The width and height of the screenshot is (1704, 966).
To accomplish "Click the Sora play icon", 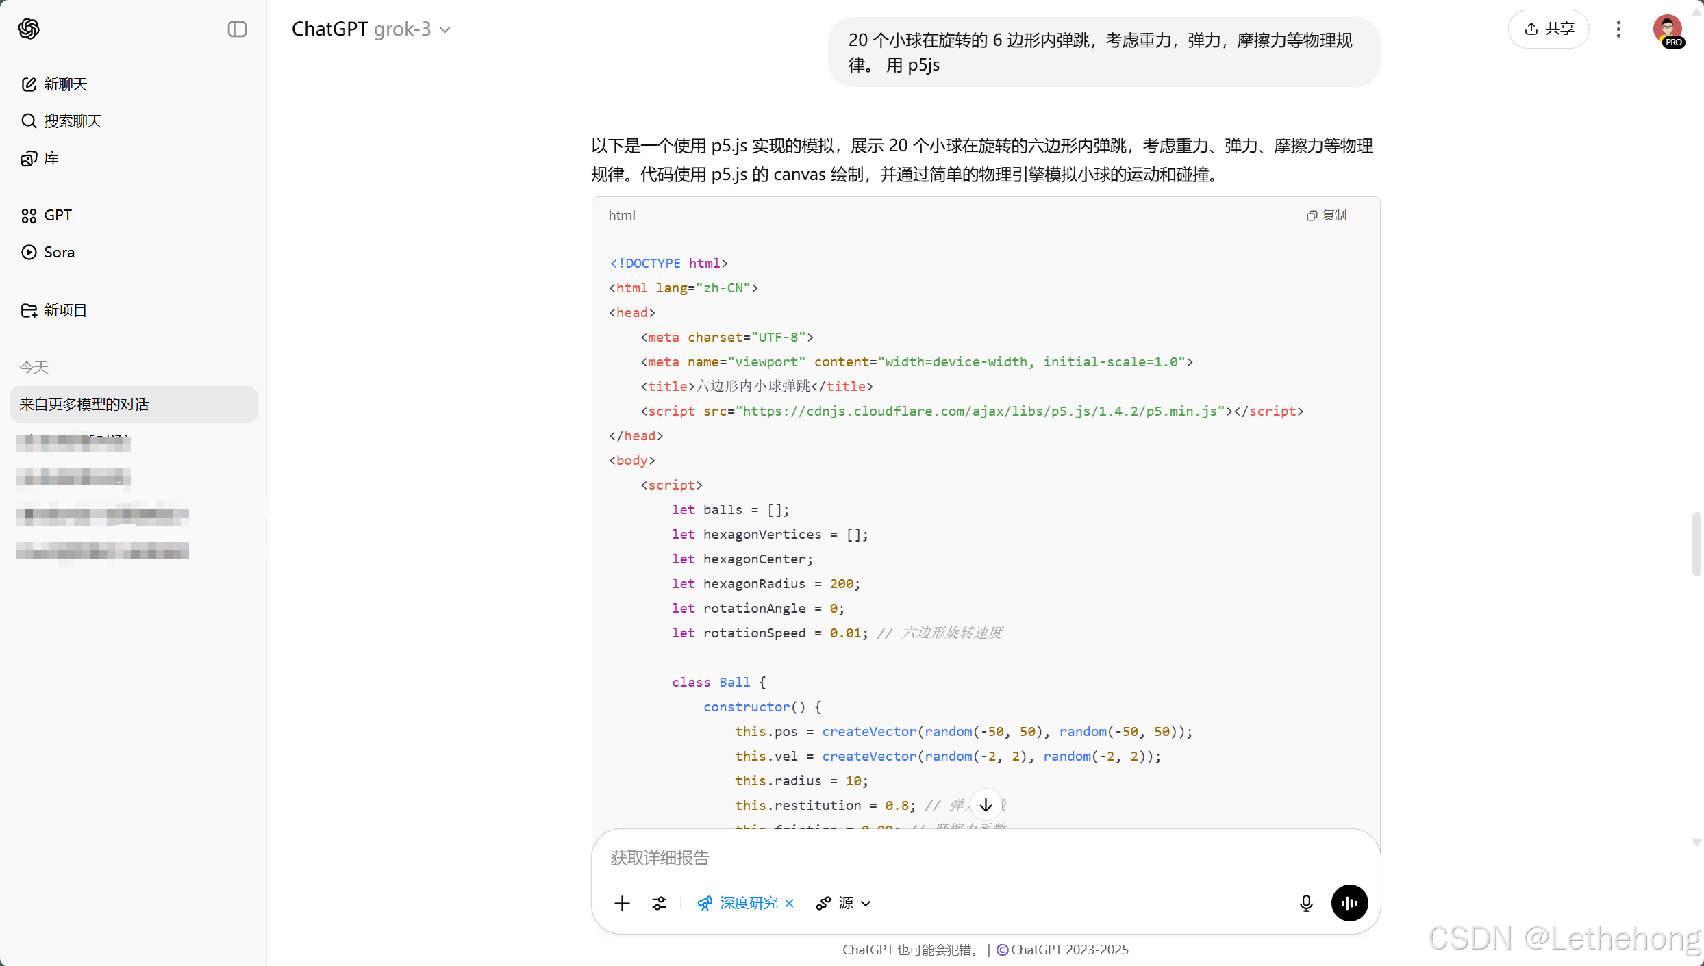I will tap(29, 253).
